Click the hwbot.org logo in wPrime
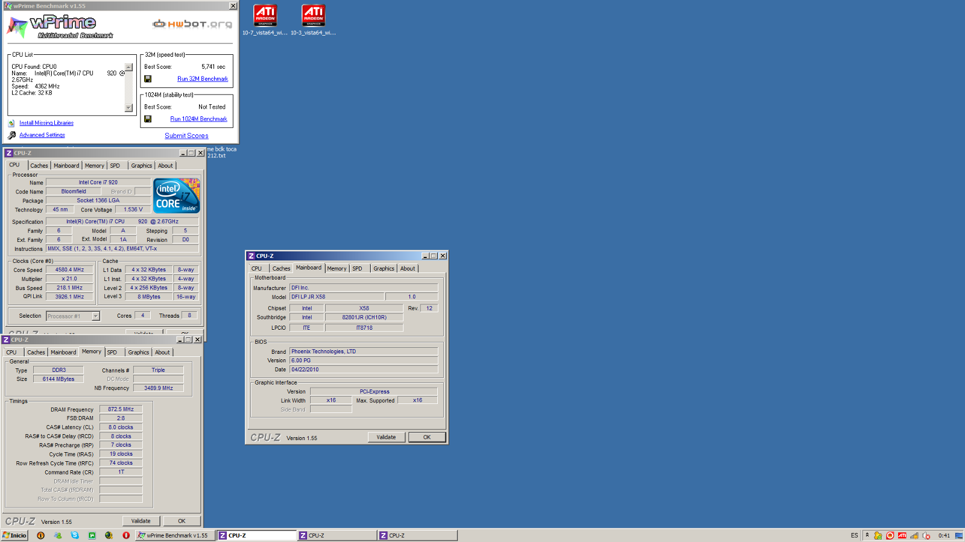 pyautogui.click(x=192, y=24)
